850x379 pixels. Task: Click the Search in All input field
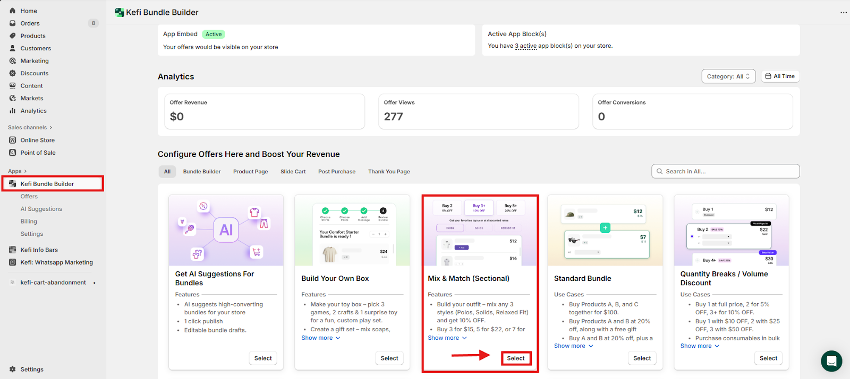[725, 171]
